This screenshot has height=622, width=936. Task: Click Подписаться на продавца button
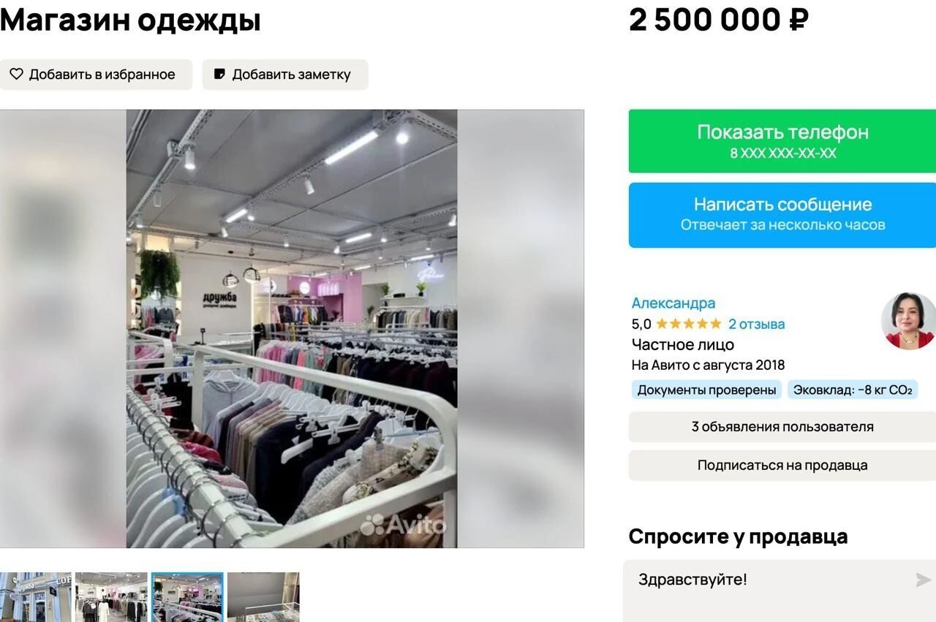pyautogui.click(x=782, y=465)
